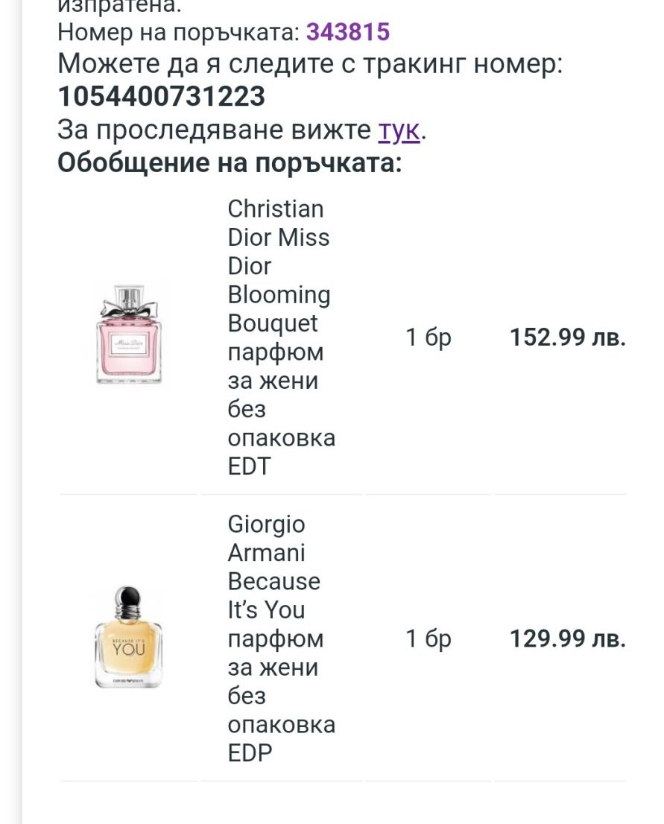Click the 152.99 лв. price
Image resolution: width=664 pixels, height=824 pixels.
click(x=567, y=337)
